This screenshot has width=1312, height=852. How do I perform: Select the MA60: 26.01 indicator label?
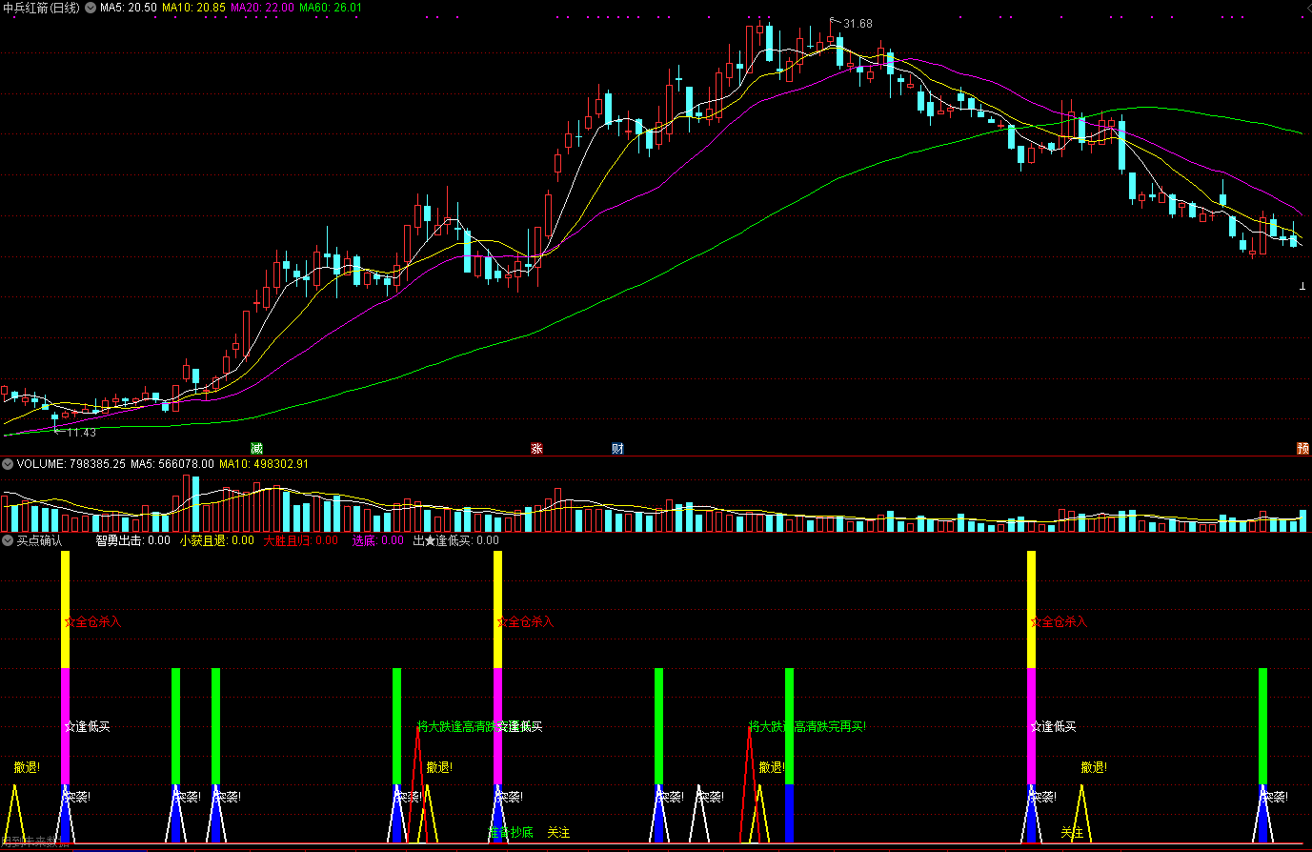[x=331, y=8]
